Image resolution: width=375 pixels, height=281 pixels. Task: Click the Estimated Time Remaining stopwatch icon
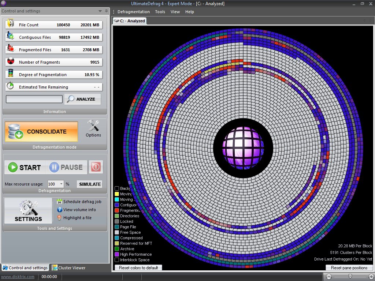10,85
